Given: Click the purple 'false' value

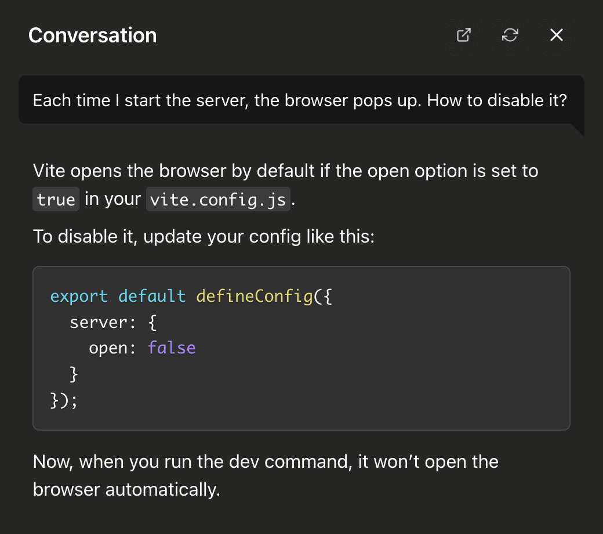Looking at the screenshot, I should click(x=172, y=348).
